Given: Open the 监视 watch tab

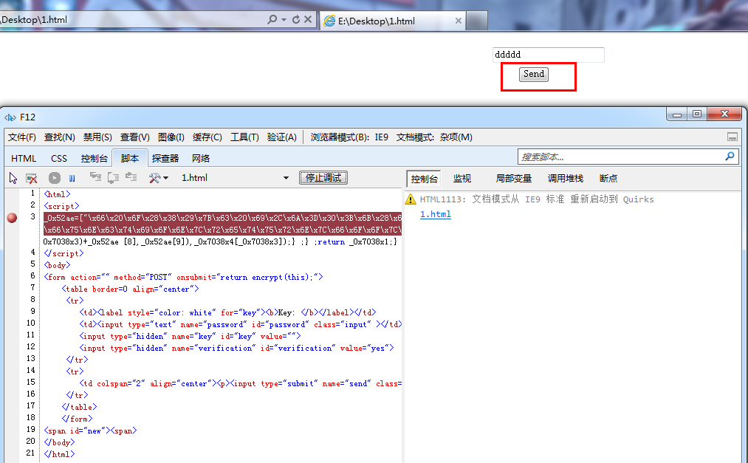Looking at the screenshot, I should [462, 179].
